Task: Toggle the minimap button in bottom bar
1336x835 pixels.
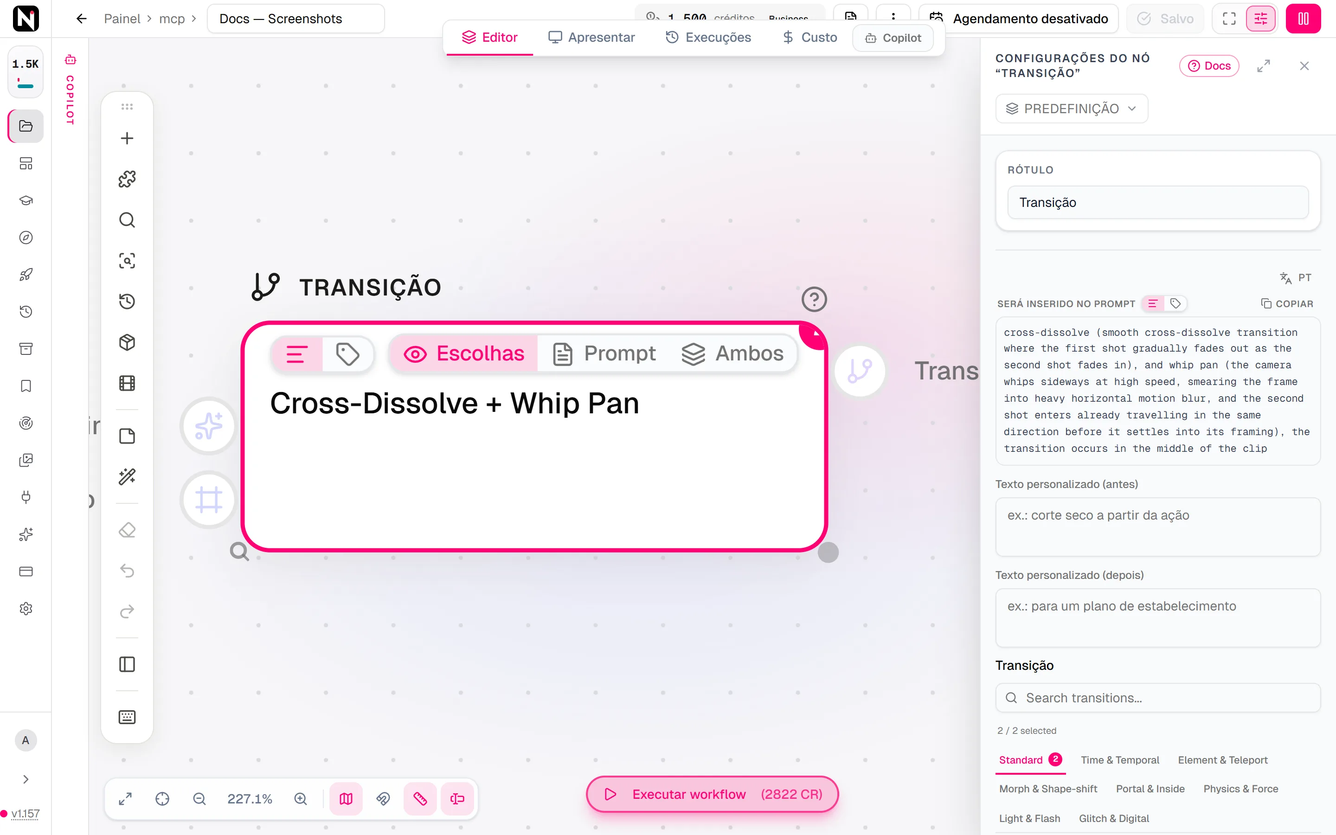Action: coord(346,798)
